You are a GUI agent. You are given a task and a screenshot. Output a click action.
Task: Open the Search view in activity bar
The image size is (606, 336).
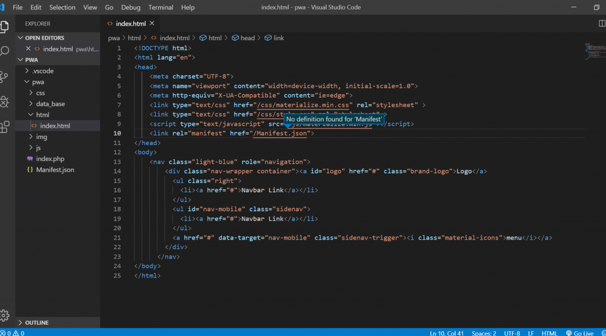click(5, 51)
